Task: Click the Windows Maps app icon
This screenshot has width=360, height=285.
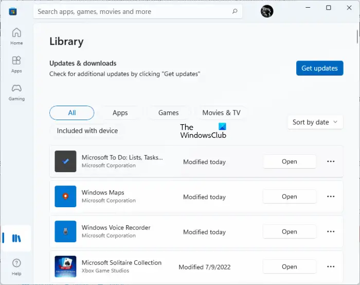Action: [65, 196]
